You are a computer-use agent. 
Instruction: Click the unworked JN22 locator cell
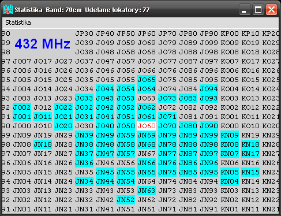click(x=63, y=200)
